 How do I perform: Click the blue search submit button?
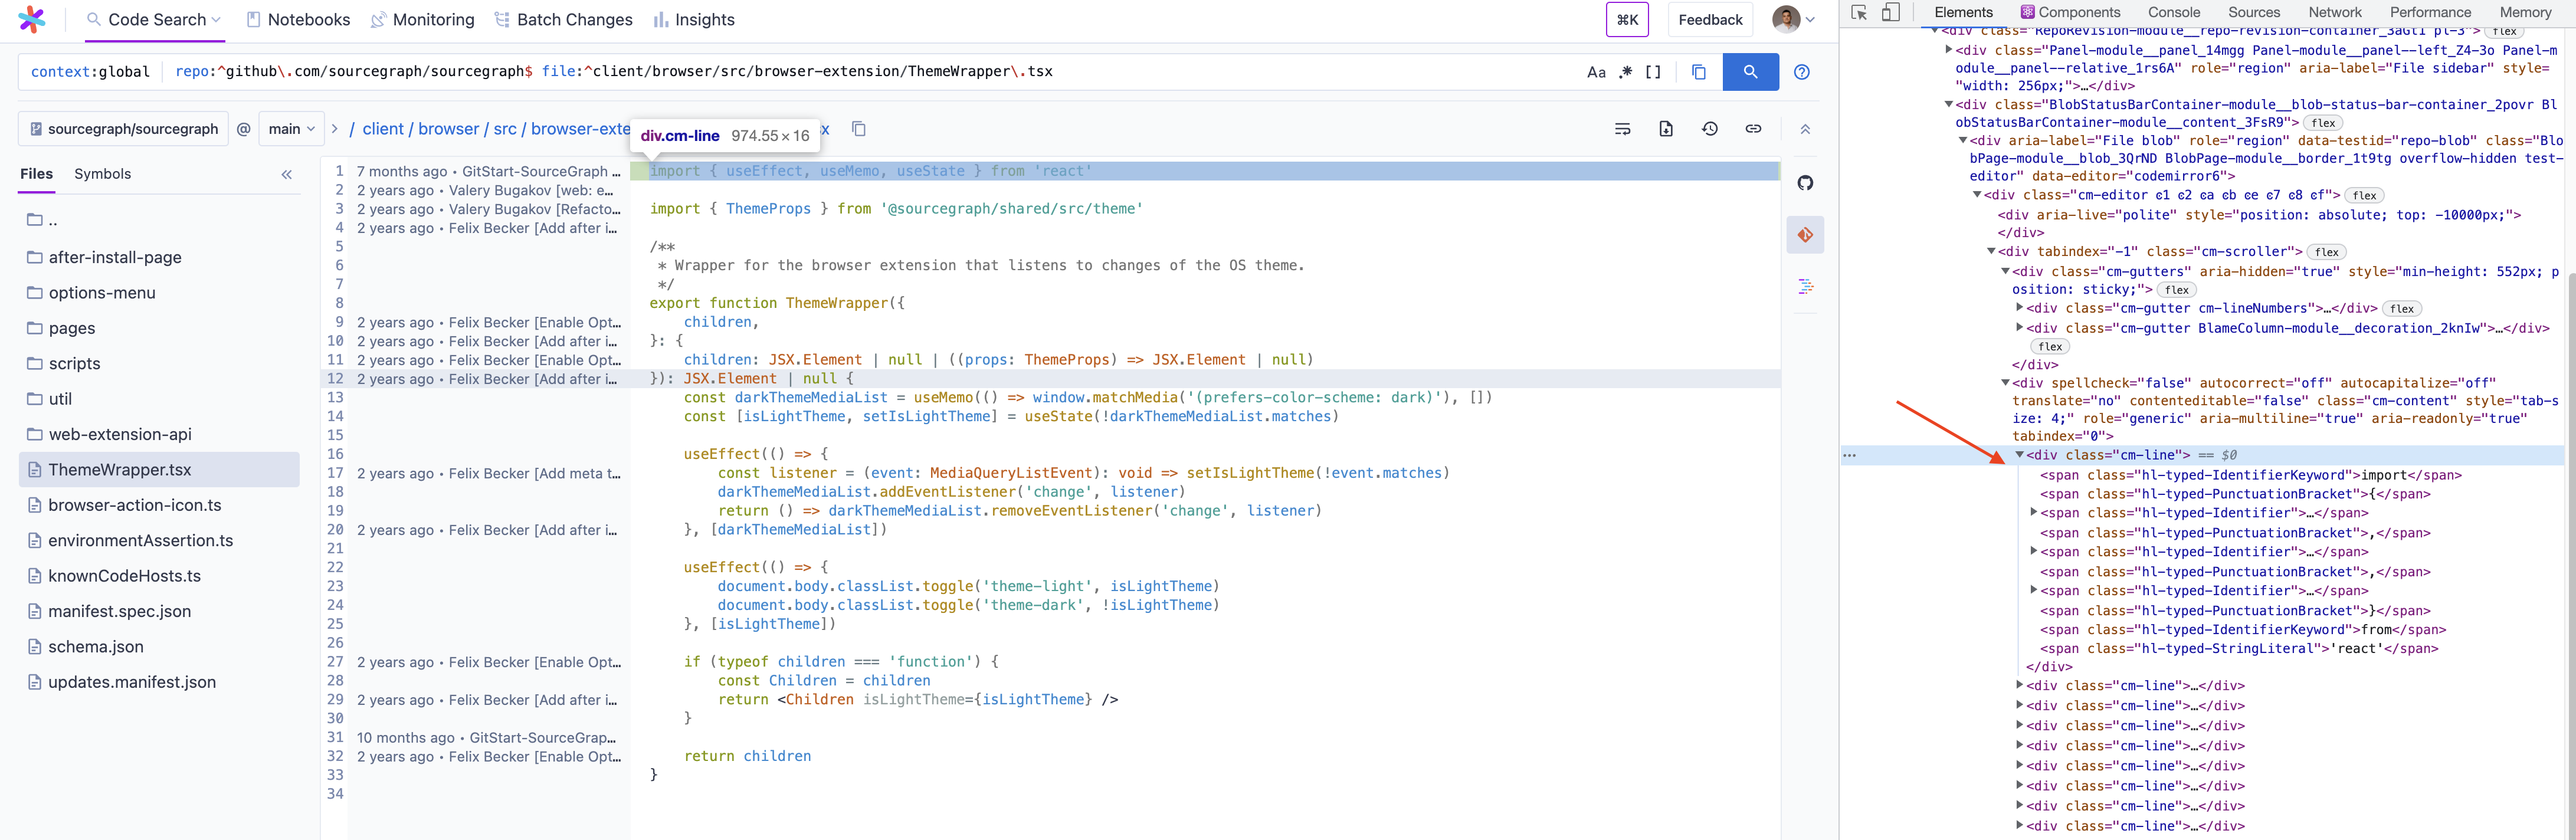point(1750,72)
